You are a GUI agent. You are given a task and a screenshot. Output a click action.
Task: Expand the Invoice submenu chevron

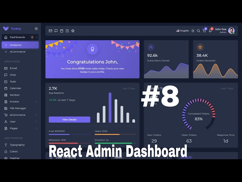[x=37, y=102]
